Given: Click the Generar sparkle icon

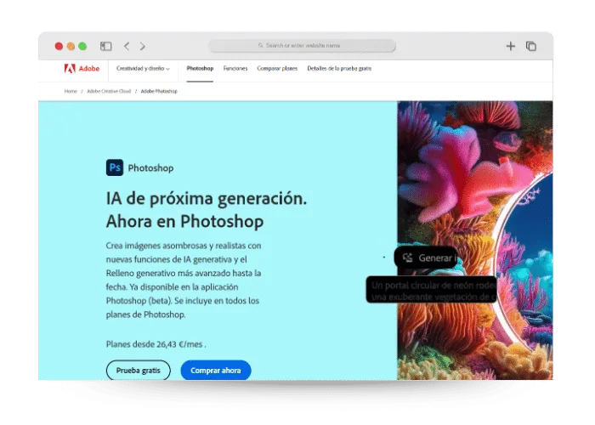Looking at the screenshot, I should (407, 258).
